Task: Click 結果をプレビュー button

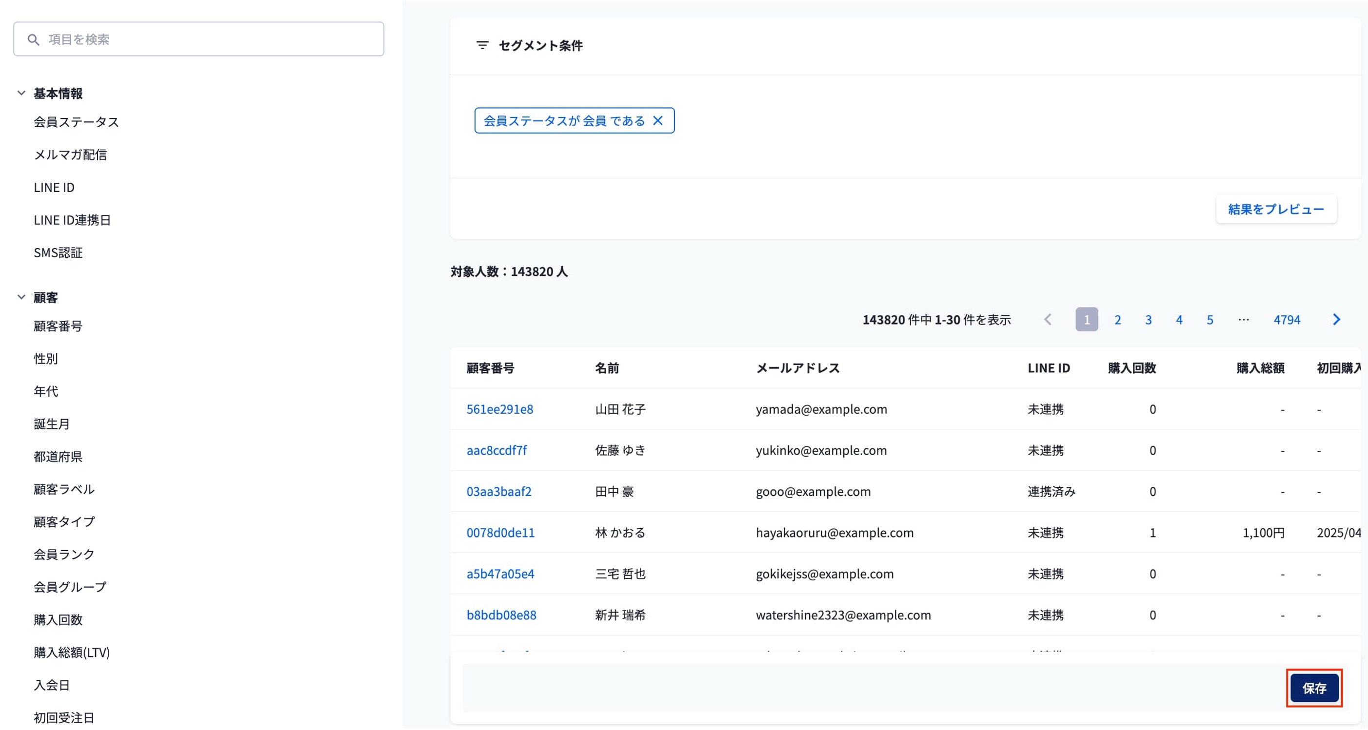Action: pyautogui.click(x=1276, y=209)
